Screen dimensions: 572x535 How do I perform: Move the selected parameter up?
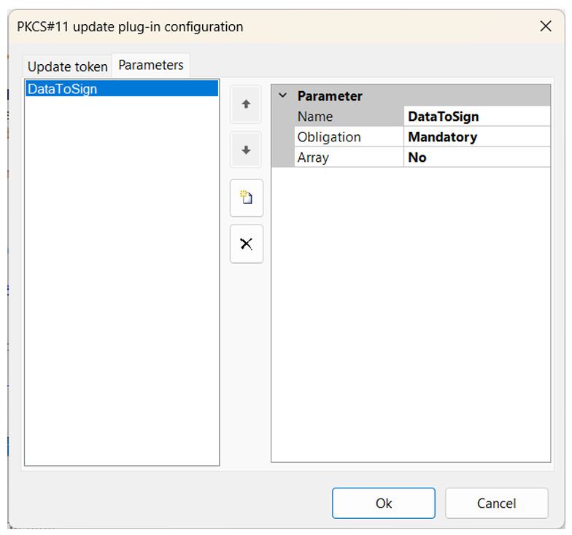(246, 104)
